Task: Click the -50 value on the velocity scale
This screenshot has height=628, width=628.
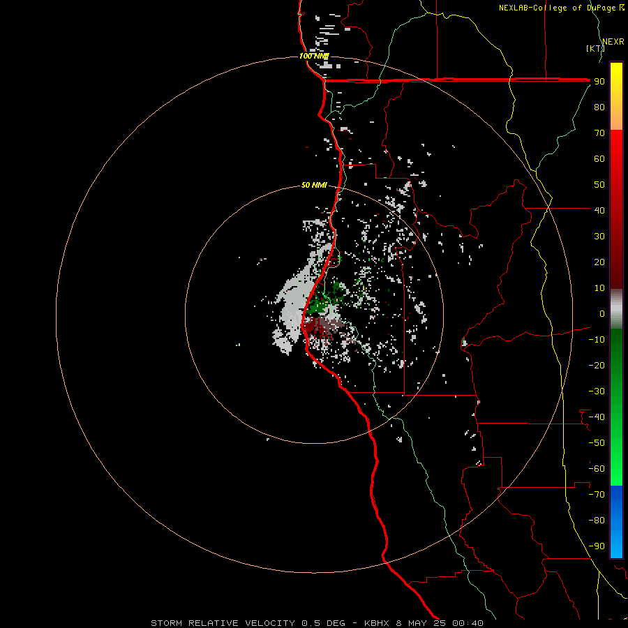Action: coord(597,443)
